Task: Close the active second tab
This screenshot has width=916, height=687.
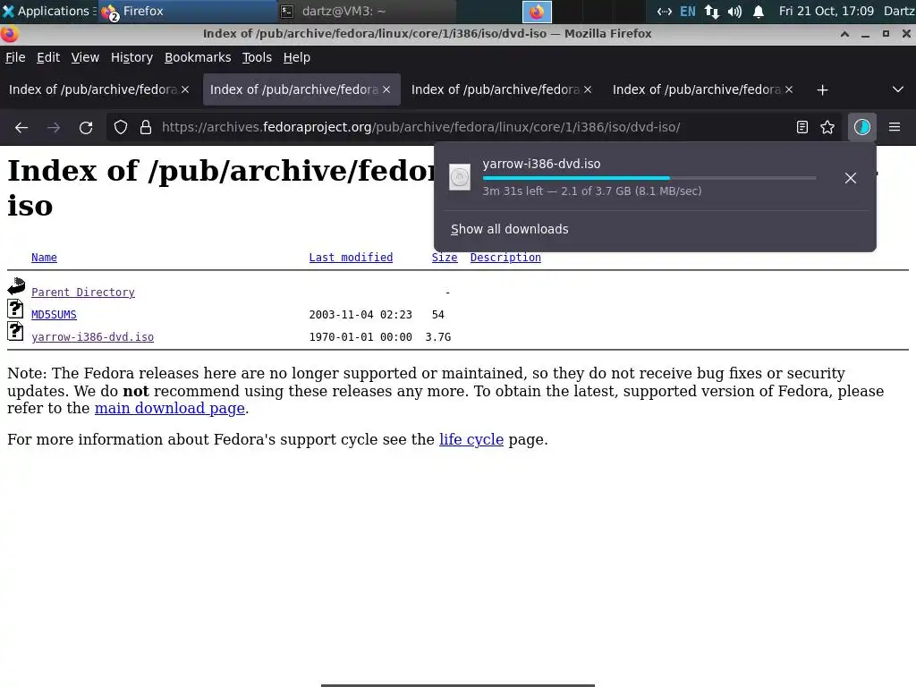Action: (386, 89)
